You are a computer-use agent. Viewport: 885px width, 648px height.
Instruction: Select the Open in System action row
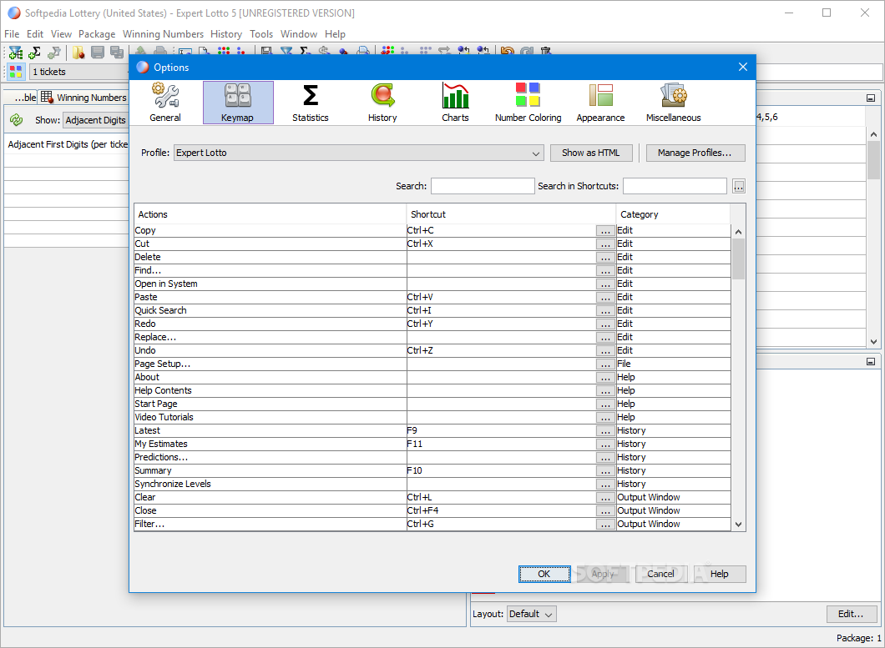pyautogui.click(x=271, y=284)
